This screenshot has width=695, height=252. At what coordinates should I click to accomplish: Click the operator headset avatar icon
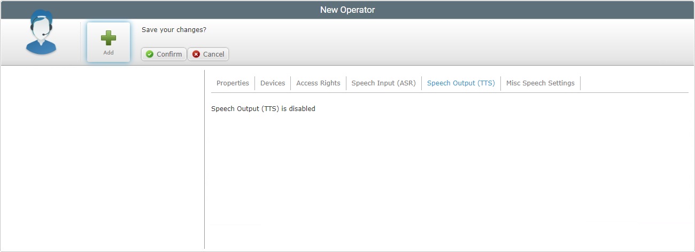(41, 35)
